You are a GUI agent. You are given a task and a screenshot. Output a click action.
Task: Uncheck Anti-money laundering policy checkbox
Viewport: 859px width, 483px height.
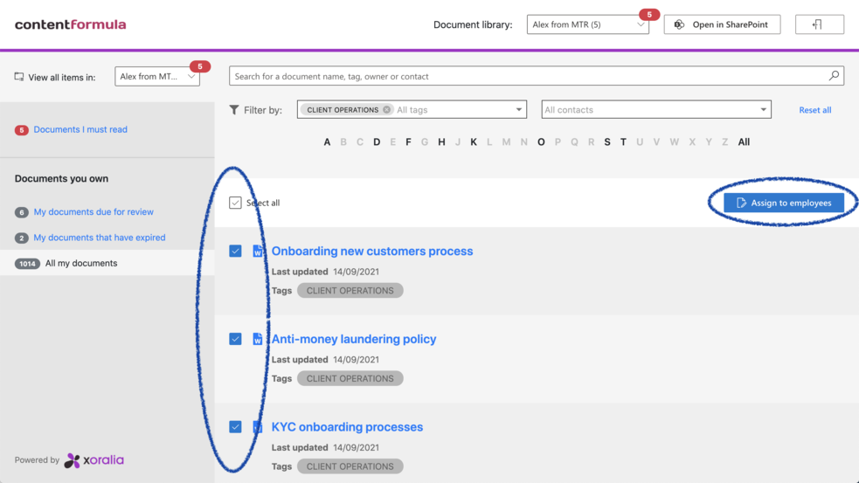pyautogui.click(x=235, y=339)
